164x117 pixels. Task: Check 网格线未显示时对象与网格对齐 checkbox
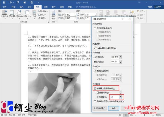(95, 101)
